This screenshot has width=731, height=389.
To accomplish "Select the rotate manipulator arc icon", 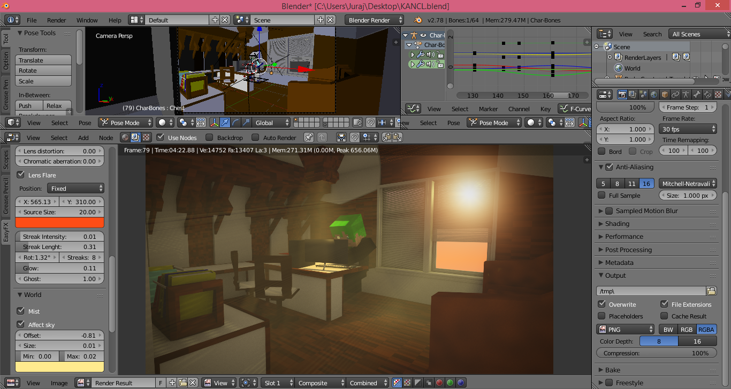I will coord(235,122).
